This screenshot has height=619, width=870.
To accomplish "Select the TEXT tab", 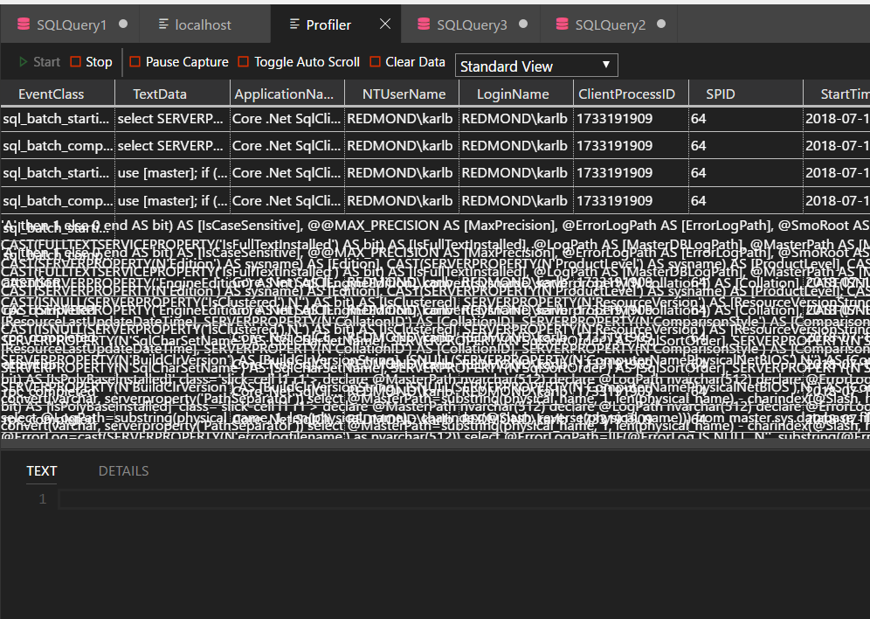I will [41, 470].
